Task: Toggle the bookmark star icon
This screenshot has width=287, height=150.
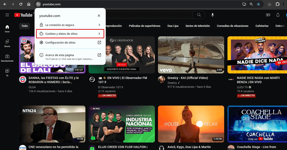Action: click(x=258, y=4)
